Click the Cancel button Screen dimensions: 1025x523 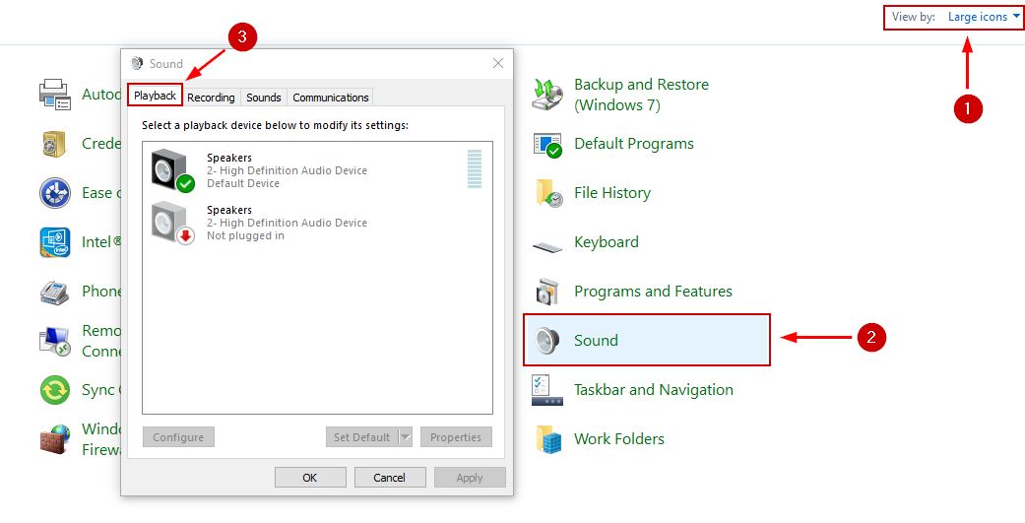pos(390,478)
